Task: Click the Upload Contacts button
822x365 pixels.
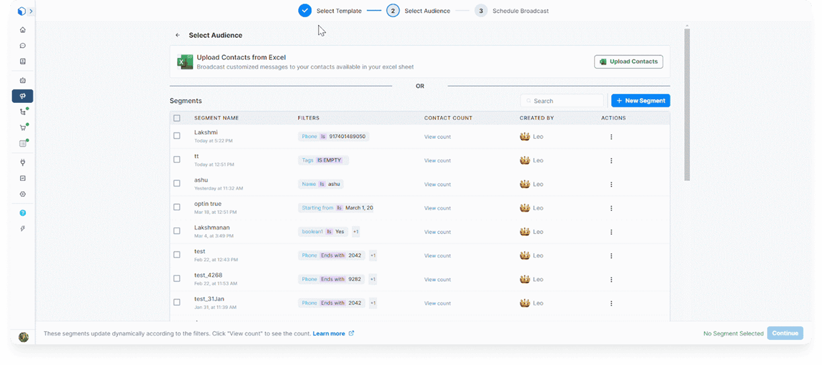Action: 628,62
